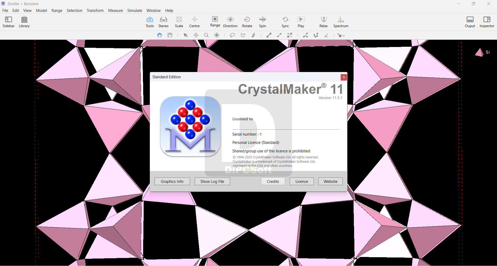
Task: Select the lightning bolt tool
Action: [253, 35]
